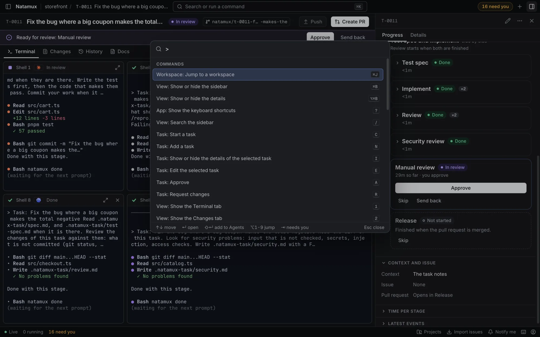
Task: Open the Details tab in side panel
Action: point(418,35)
